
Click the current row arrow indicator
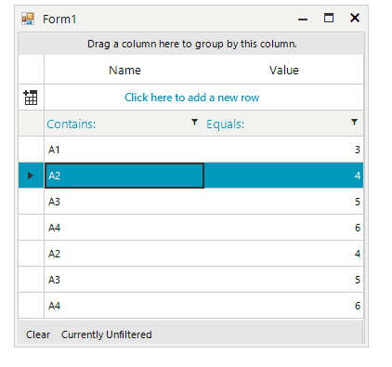click(x=31, y=176)
